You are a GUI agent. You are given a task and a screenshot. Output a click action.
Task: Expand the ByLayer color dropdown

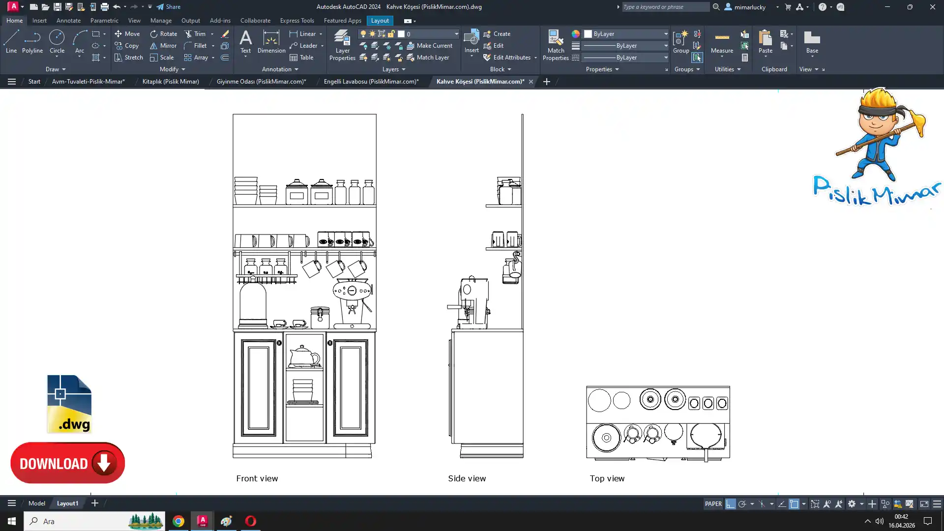click(666, 34)
